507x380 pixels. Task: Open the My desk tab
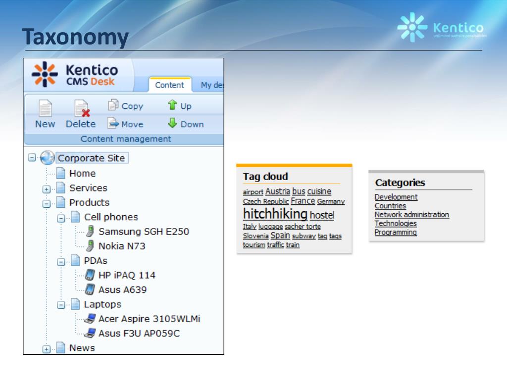212,85
